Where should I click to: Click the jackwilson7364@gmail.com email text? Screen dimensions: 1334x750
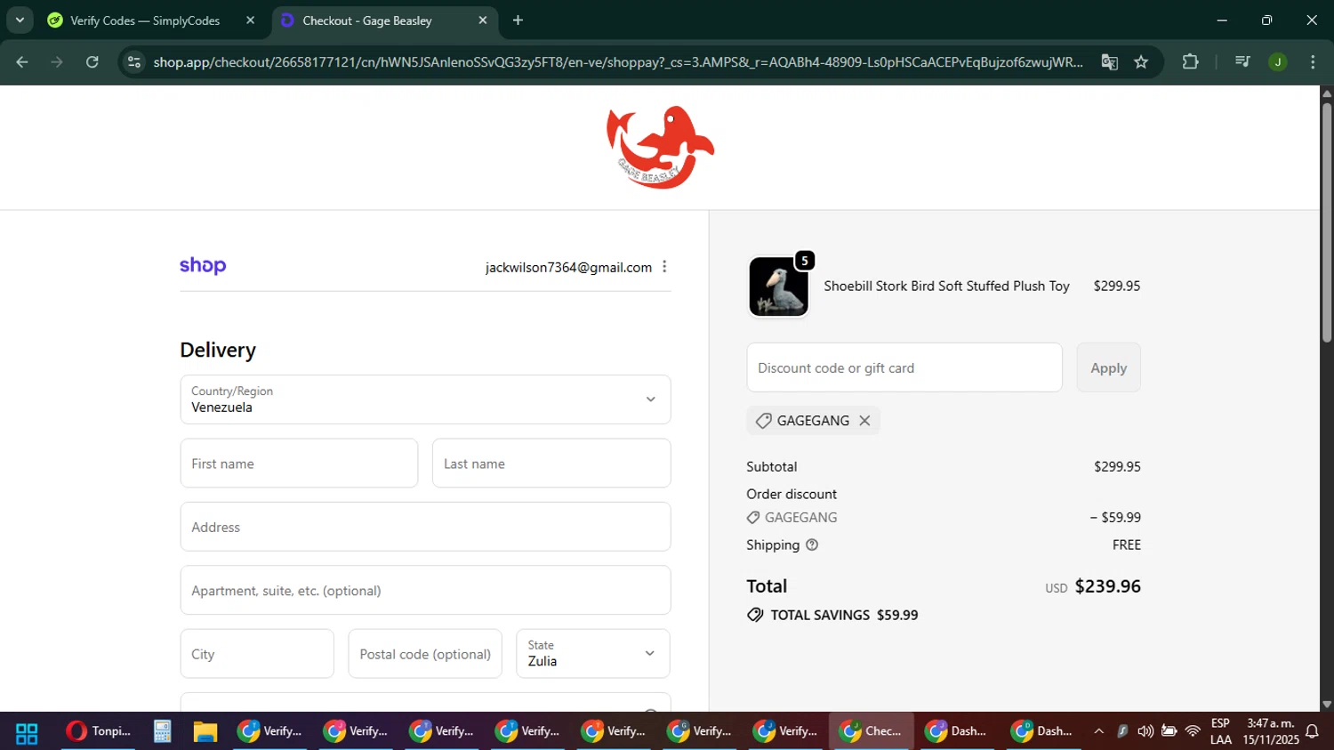[568, 268]
